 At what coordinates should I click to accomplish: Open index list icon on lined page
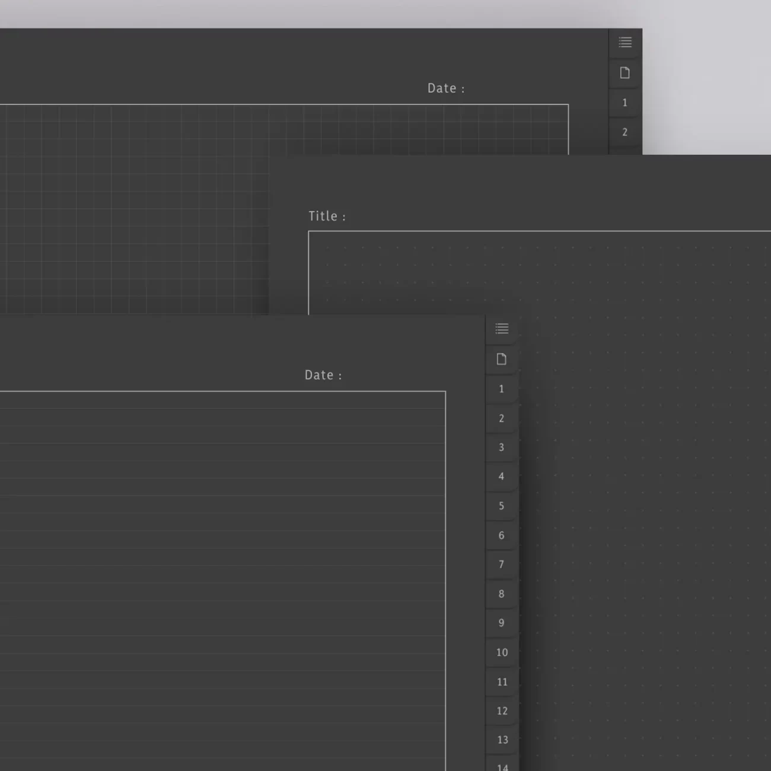click(502, 329)
